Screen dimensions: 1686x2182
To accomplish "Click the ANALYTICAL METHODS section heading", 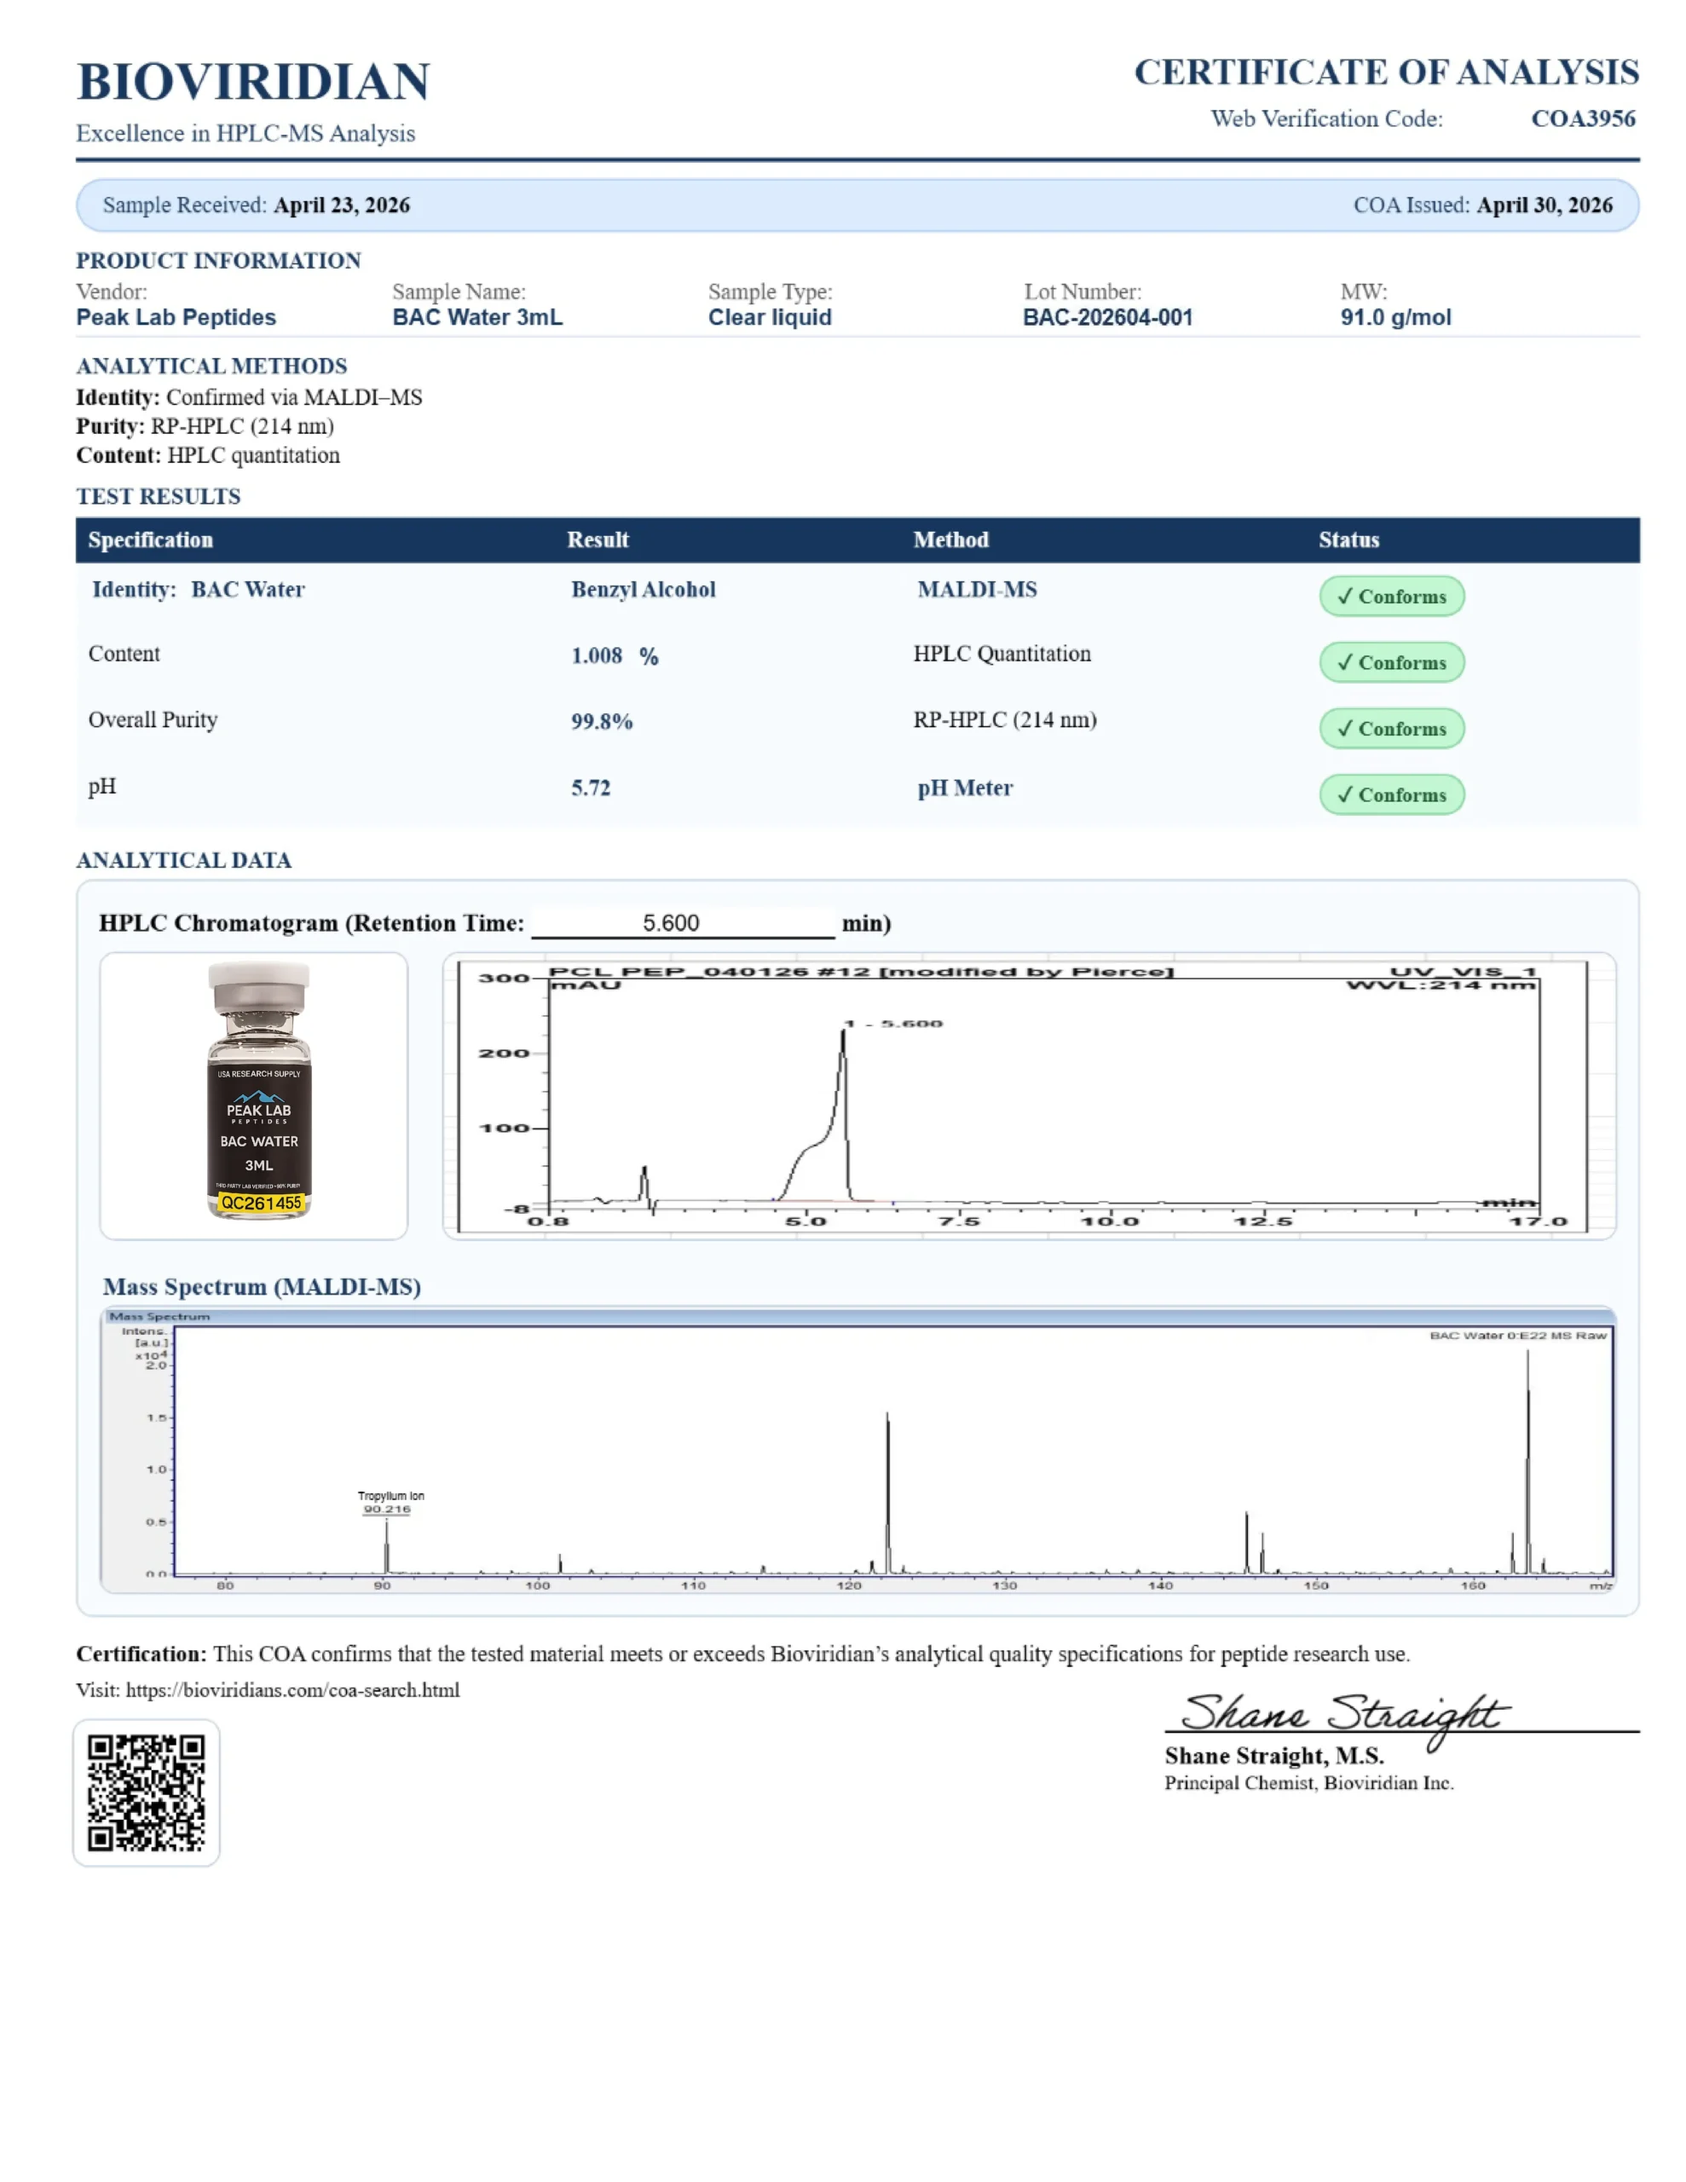I will pyautogui.click(x=212, y=367).
